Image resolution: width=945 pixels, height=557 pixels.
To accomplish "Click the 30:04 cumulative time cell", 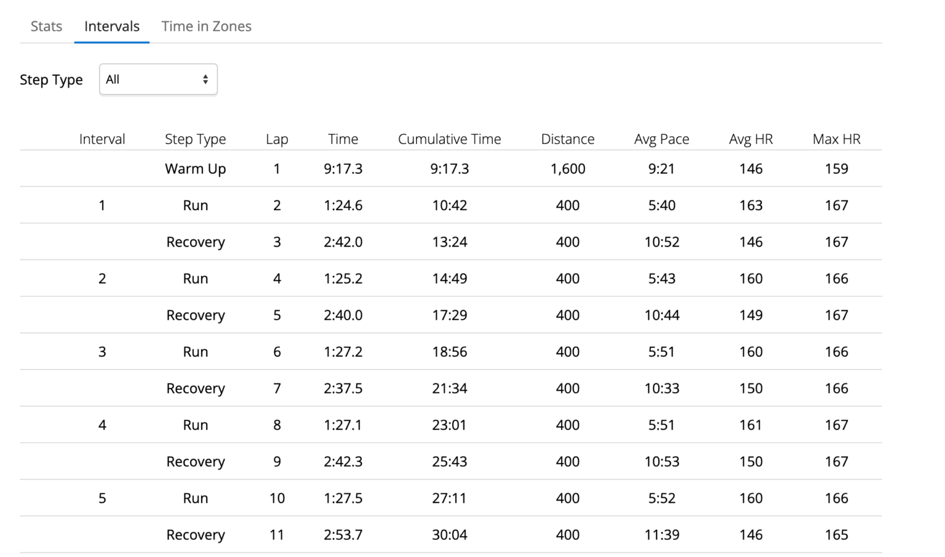I will [x=450, y=535].
